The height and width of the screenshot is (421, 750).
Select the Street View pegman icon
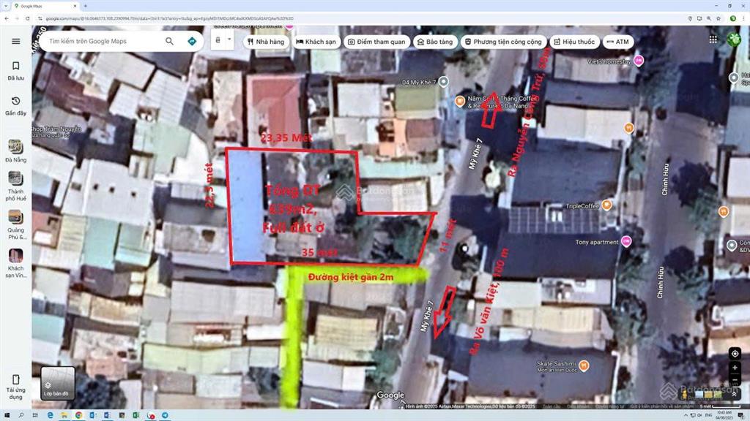tap(685, 394)
